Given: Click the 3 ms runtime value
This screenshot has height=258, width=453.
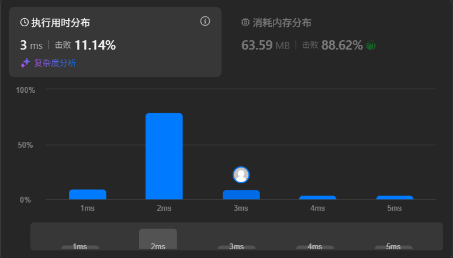Looking at the screenshot, I should click(x=31, y=46).
